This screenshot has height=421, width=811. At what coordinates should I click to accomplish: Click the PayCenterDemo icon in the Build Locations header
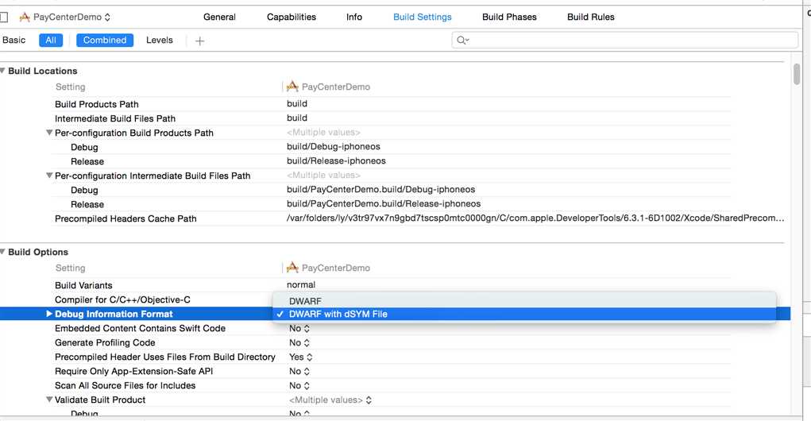pos(292,87)
